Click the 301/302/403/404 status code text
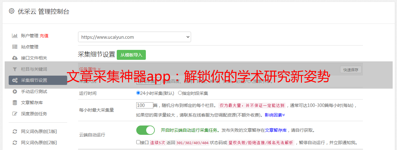397x150 pixels. click(x=192, y=143)
